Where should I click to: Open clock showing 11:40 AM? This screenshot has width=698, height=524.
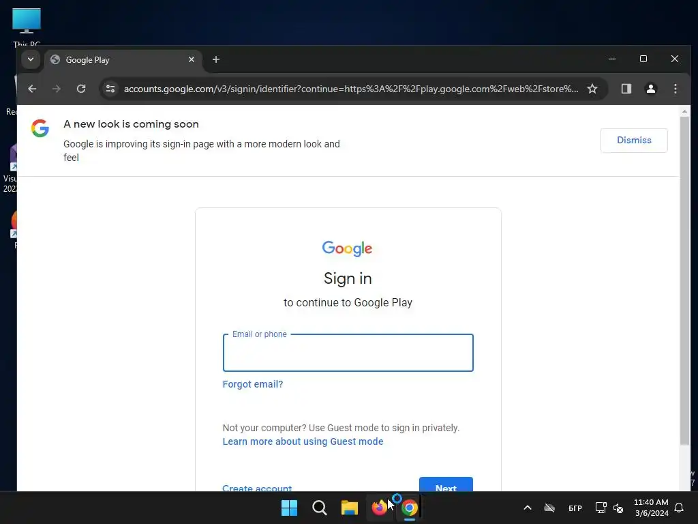[x=651, y=508]
